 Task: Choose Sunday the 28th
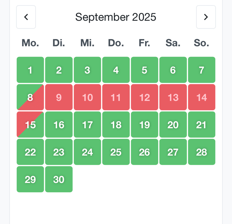201,152
